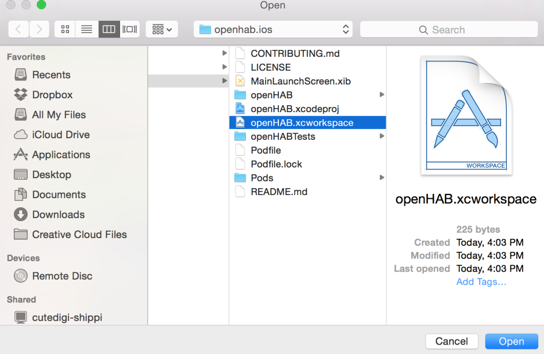Select cutedigi-shippi under Shared
This screenshot has height=354, width=544.
(x=67, y=317)
